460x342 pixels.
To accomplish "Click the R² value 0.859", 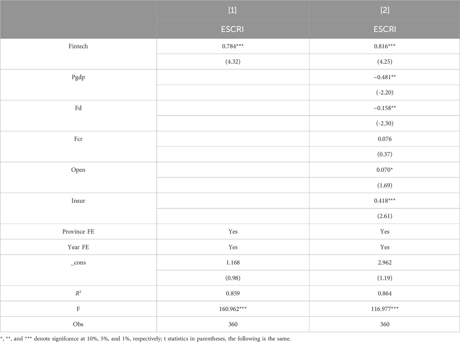I will click(x=233, y=293).
